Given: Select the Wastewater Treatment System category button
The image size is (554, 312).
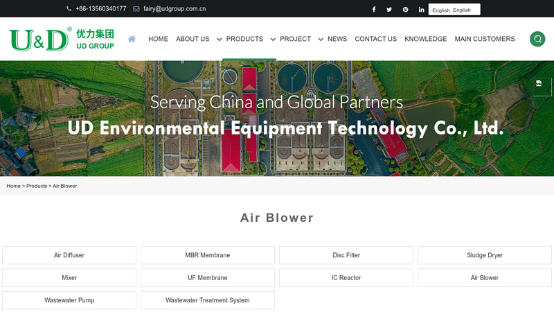Looking at the screenshot, I should (208, 300).
